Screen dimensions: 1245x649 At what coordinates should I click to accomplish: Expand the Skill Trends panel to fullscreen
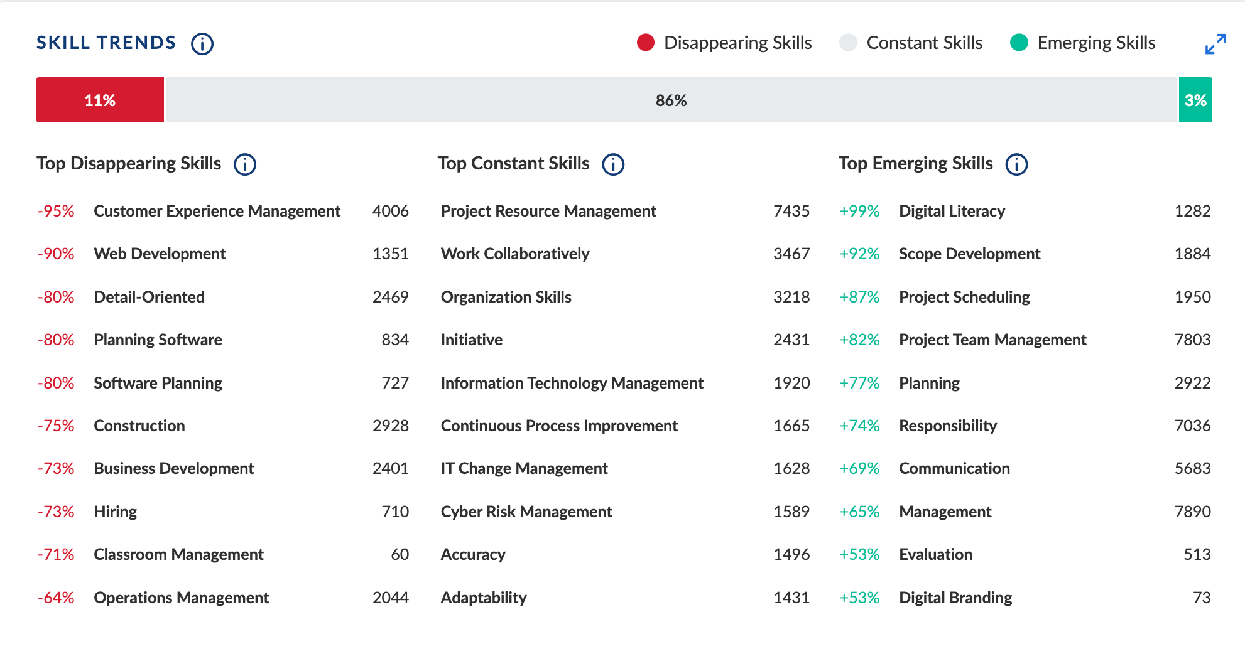[x=1215, y=44]
